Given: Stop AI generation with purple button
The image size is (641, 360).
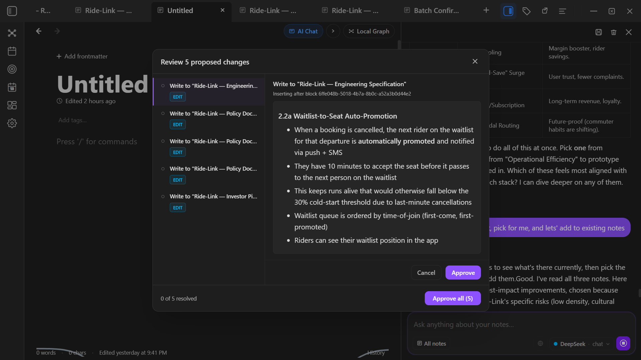Looking at the screenshot, I should [623, 343].
